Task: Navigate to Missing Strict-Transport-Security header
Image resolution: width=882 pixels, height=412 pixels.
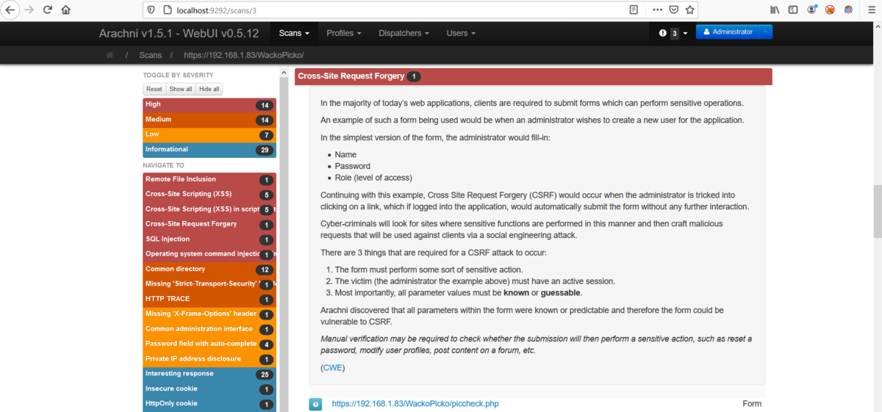Action: 209,284
